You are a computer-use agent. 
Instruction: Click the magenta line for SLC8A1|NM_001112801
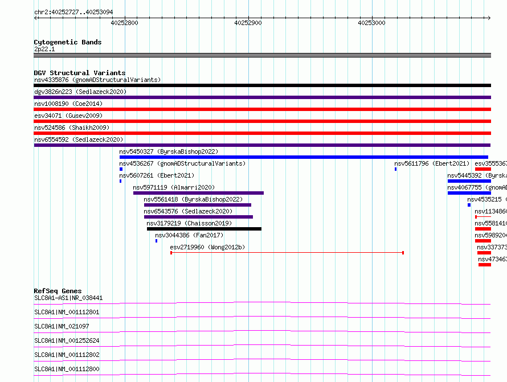pyautogui.click(x=262, y=317)
